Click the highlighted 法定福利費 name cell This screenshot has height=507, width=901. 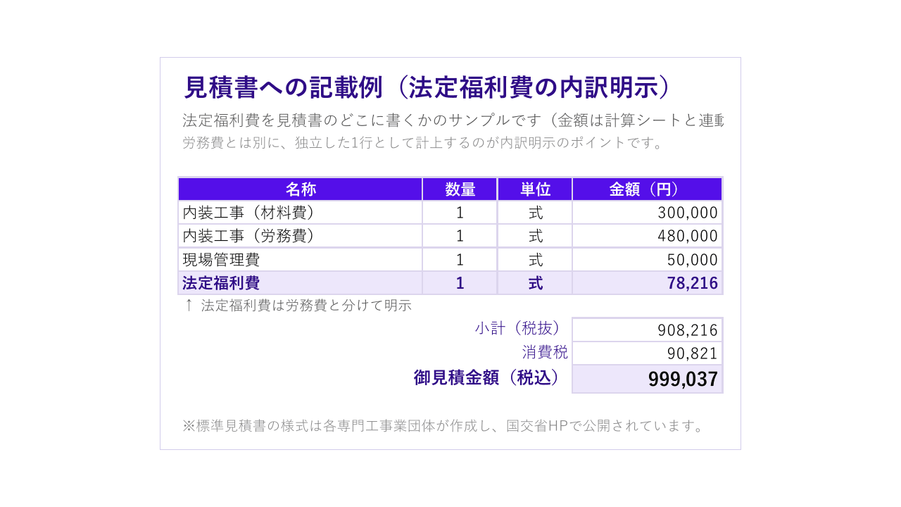click(301, 283)
